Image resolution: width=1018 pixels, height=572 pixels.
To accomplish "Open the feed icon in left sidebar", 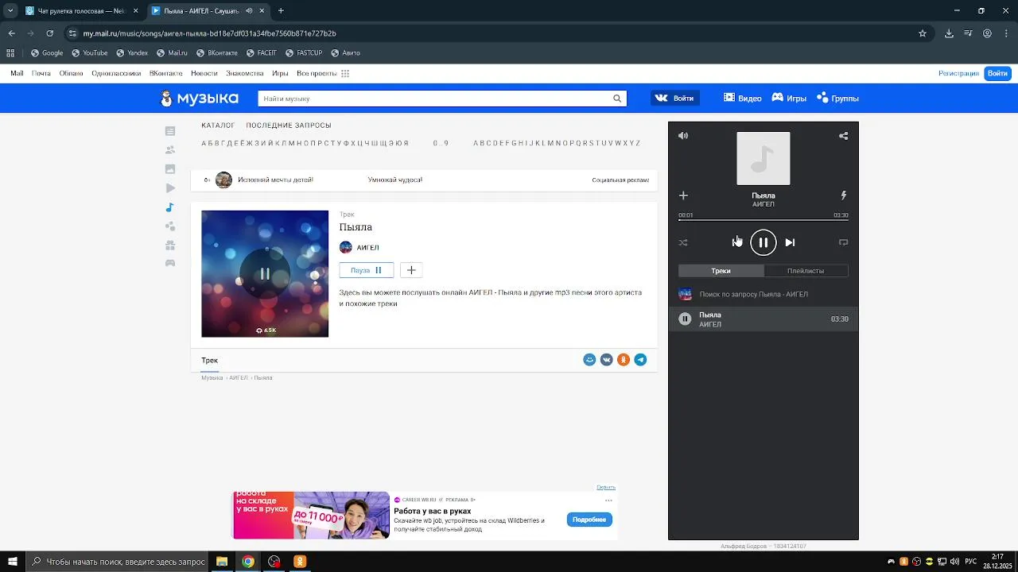I will [170, 131].
